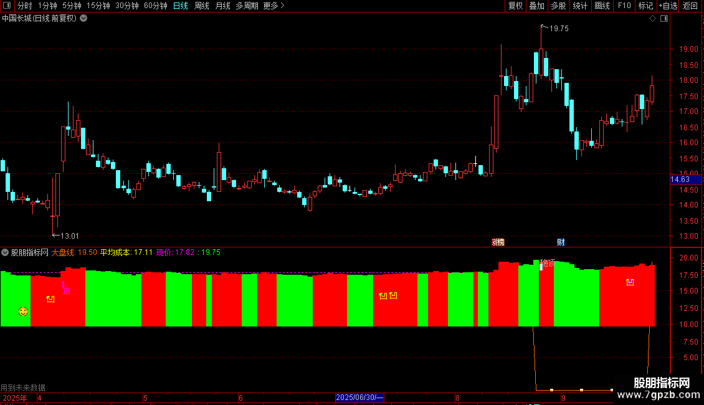
Task: Switch to 日线 daily chart
Action: pos(181,6)
